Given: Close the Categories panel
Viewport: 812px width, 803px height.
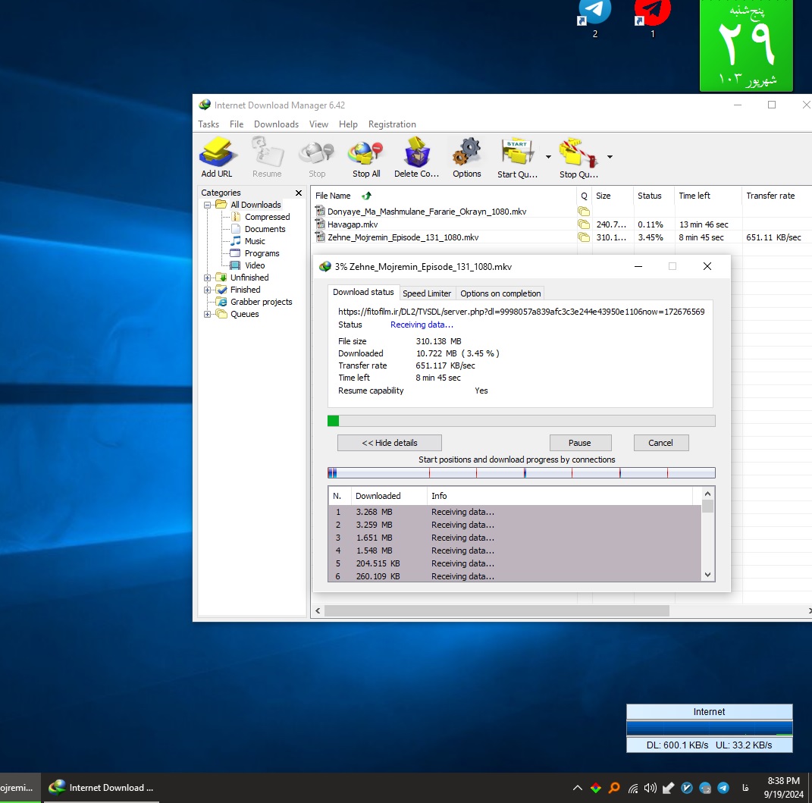Looking at the screenshot, I should tap(299, 193).
